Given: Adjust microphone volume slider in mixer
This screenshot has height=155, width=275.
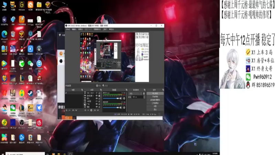Looking at the screenshot, I should pos(111,99).
